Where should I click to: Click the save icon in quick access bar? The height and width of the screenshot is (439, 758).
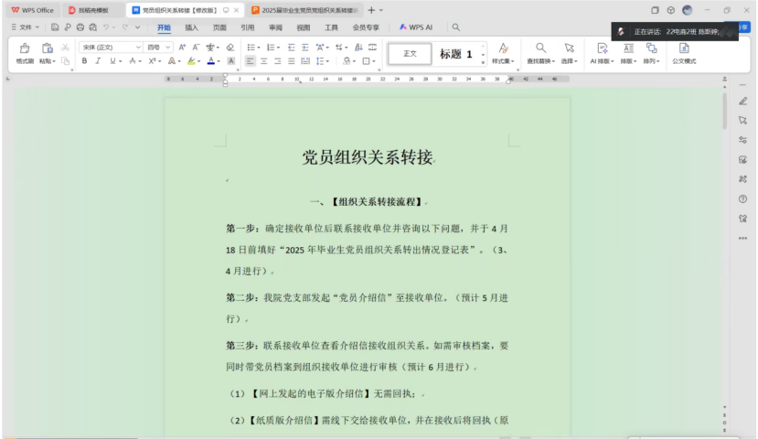pos(55,27)
